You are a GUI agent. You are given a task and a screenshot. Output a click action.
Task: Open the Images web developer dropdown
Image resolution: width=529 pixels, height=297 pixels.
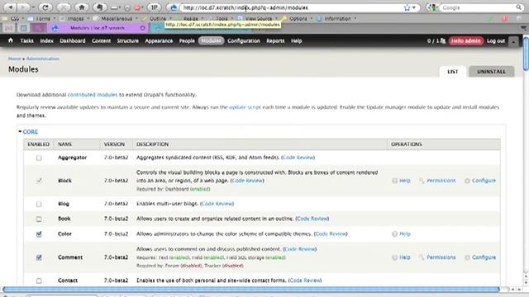[x=74, y=18]
